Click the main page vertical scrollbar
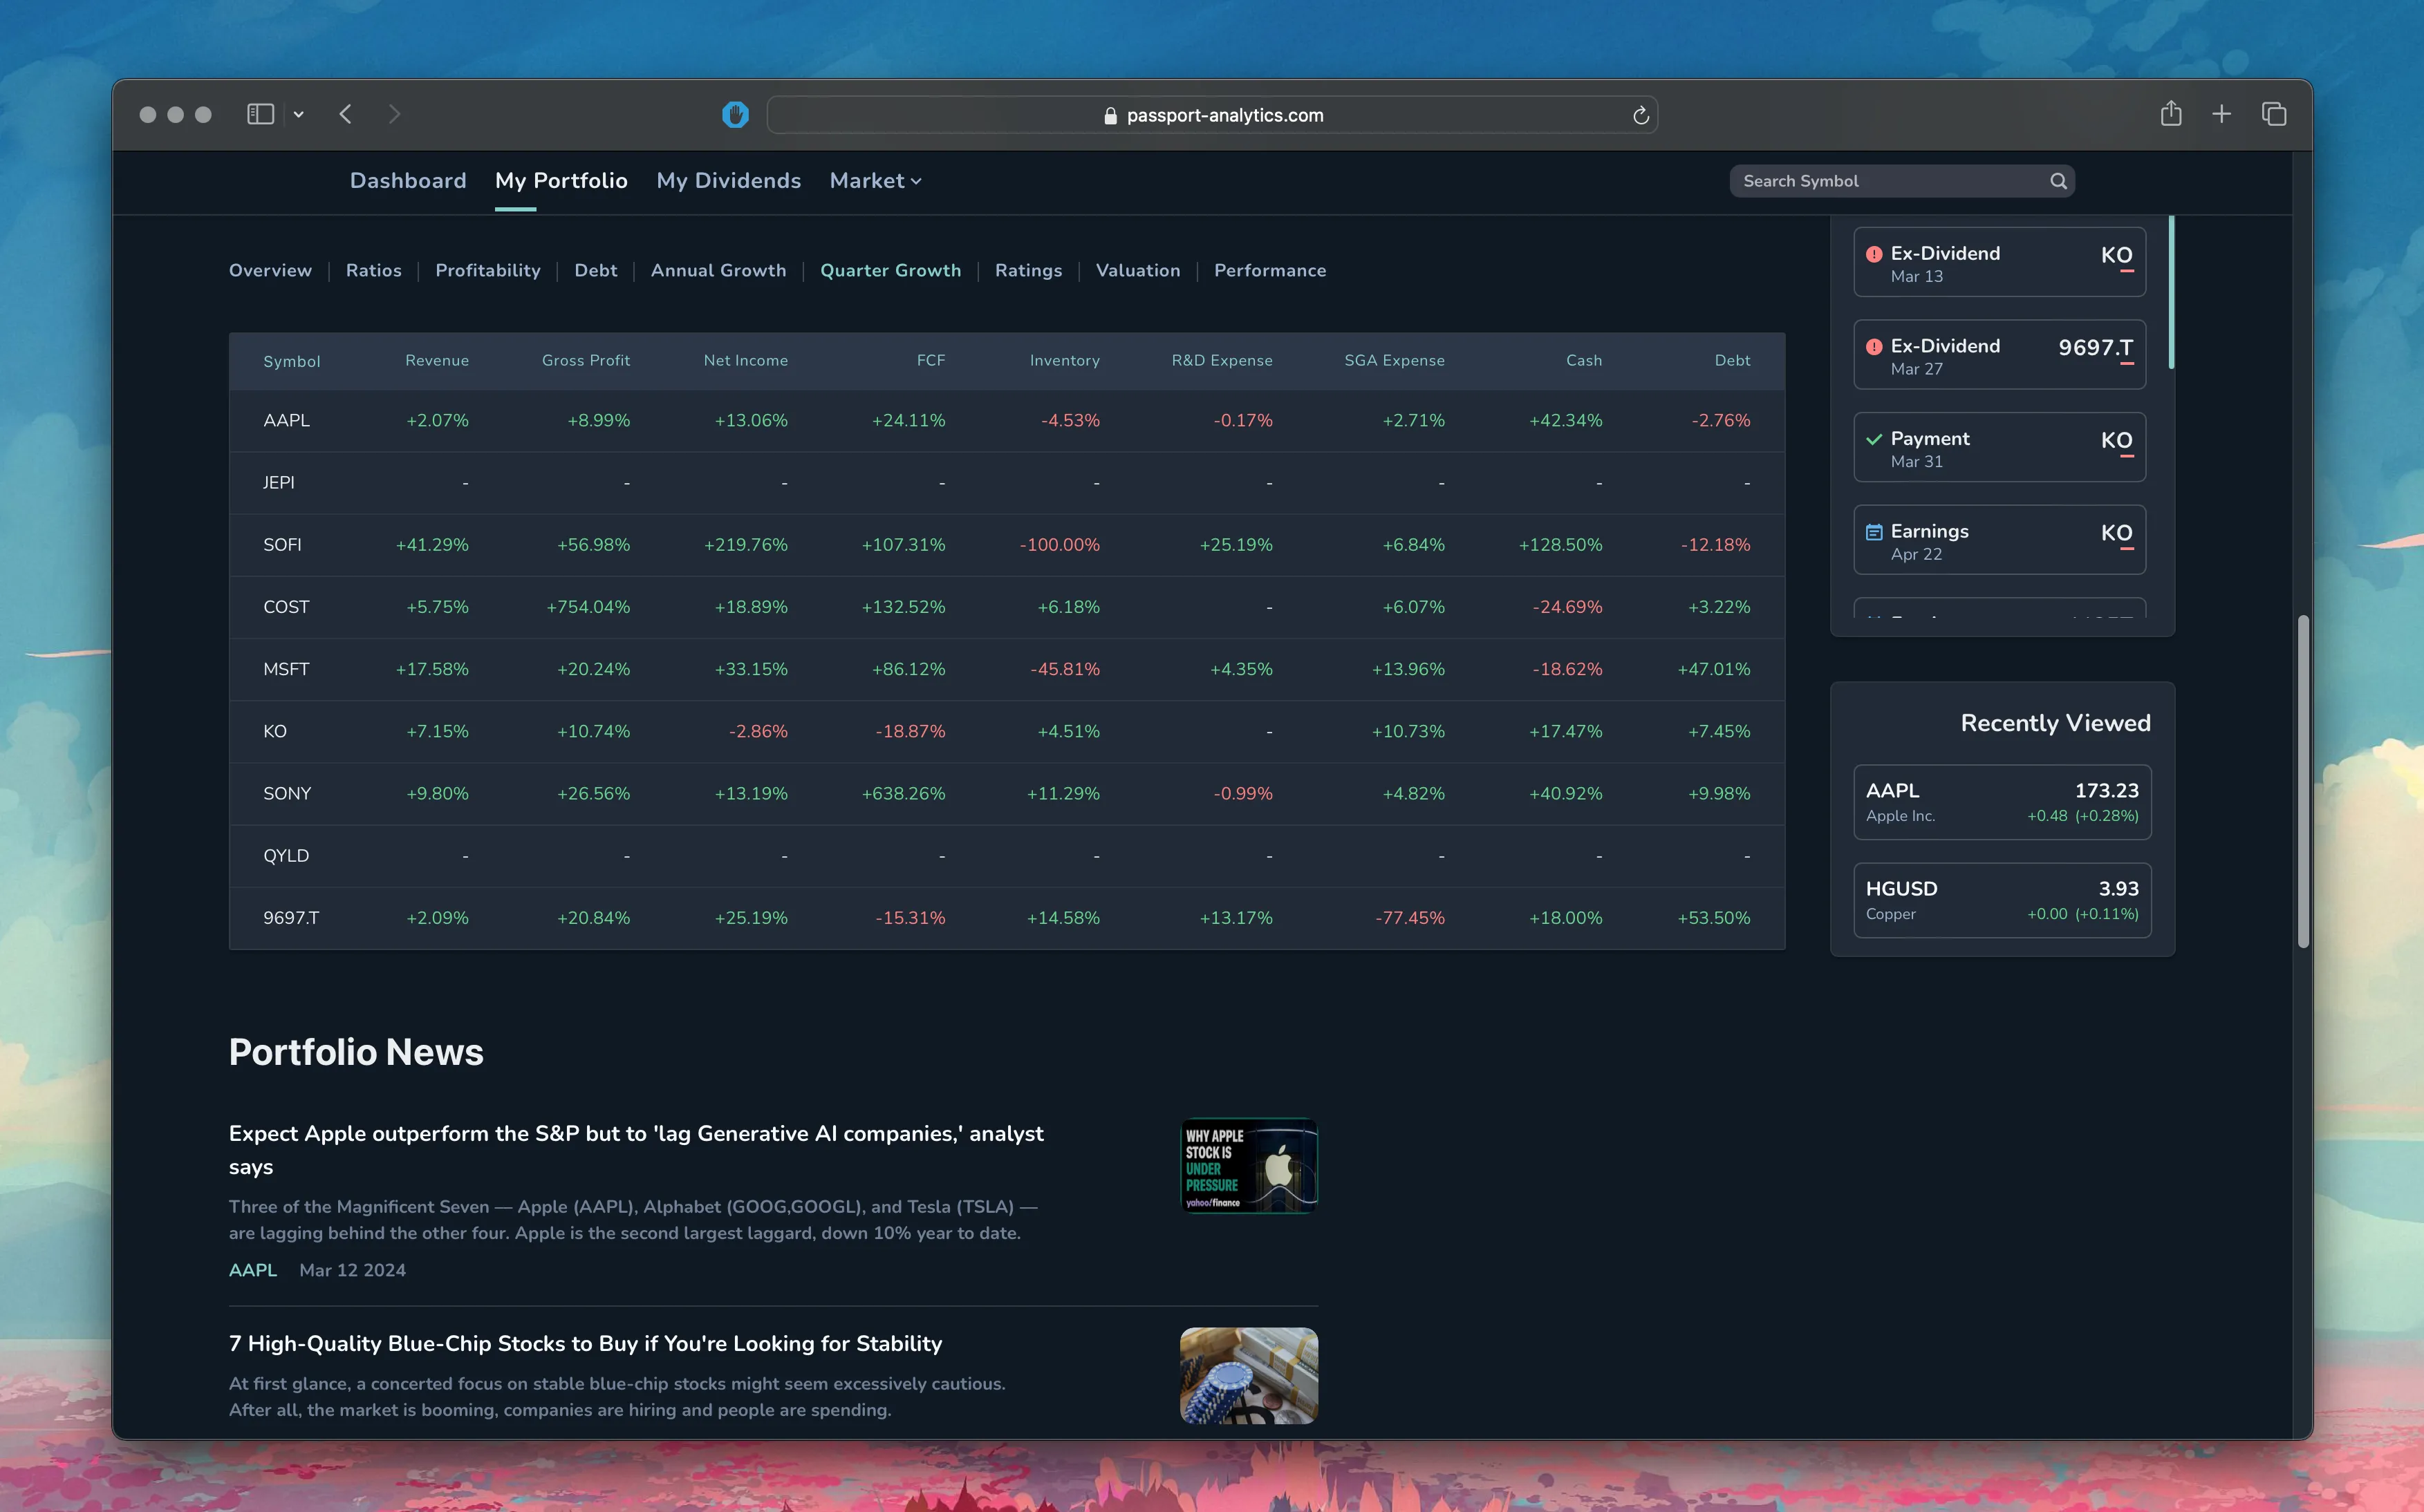 [x=2303, y=782]
